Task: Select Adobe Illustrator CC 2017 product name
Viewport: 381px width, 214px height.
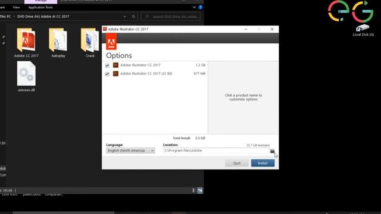Action: pos(140,65)
